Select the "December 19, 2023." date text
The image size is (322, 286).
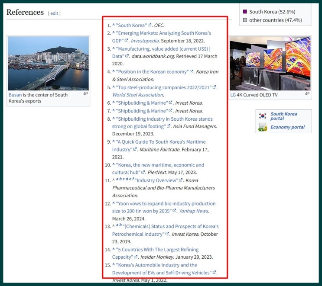(133, 134)
